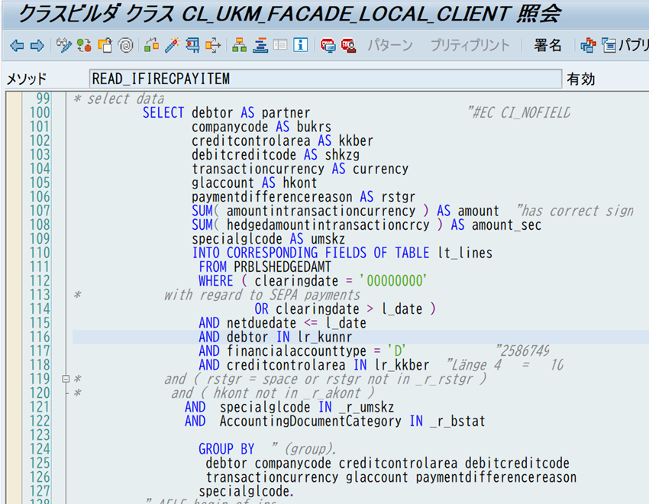Click 'GROUP BY' keyword on line 124
This screenshot has height=504, width=649.
click(227, 449)
